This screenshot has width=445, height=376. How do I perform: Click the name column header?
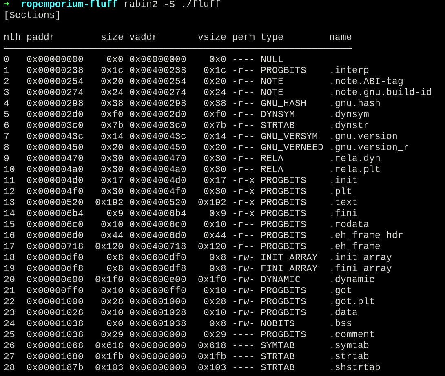coord(340,38)
